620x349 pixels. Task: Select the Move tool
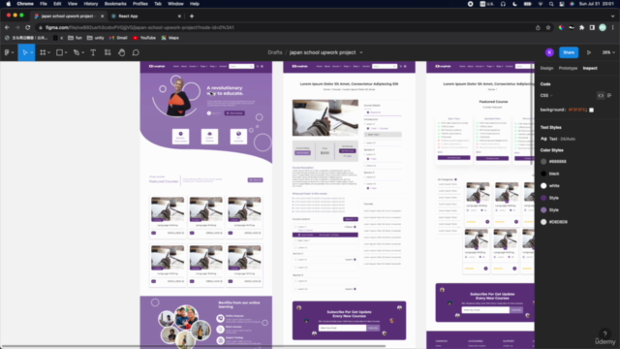coord(24,52)
